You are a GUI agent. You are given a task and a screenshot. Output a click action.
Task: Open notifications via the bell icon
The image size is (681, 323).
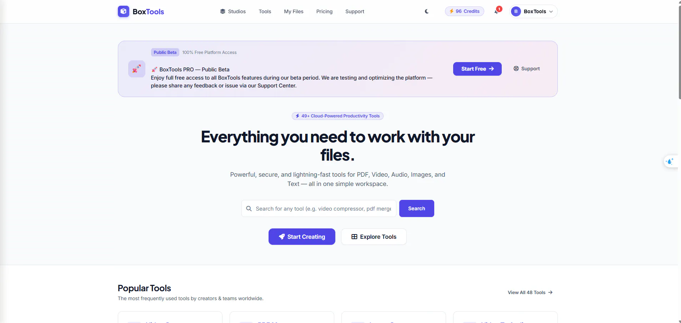click(x=497, y=11)
